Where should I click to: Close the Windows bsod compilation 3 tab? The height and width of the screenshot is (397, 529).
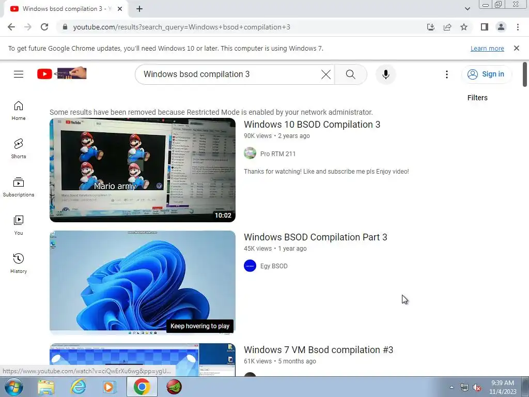120,9
